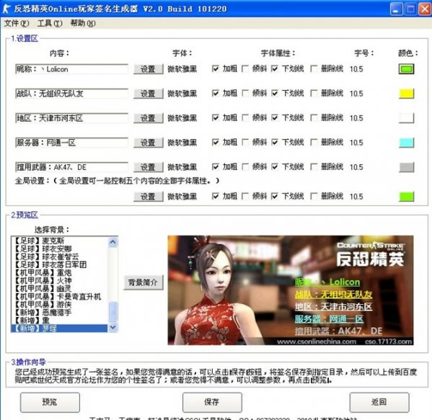432x420 pixels.
Task: Click the scroll up arrow of background list
Action: 113,242
